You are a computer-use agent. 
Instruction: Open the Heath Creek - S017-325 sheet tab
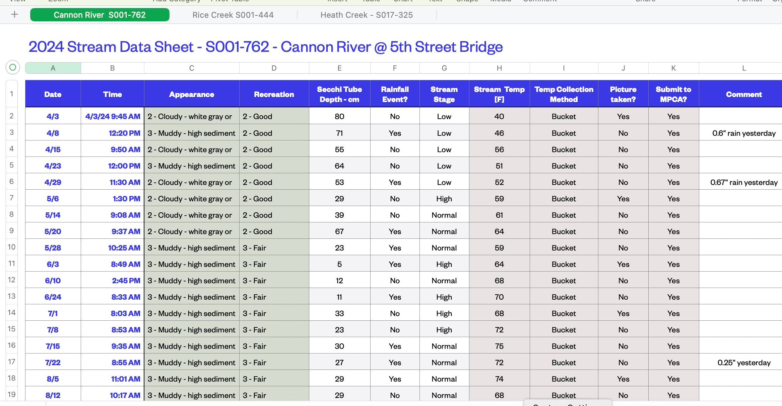[367, 15]
